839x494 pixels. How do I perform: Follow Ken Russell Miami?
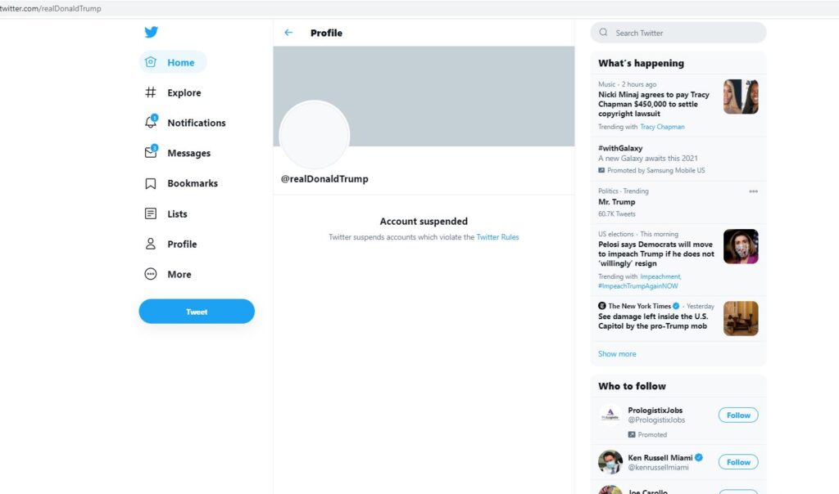point(738,462)
